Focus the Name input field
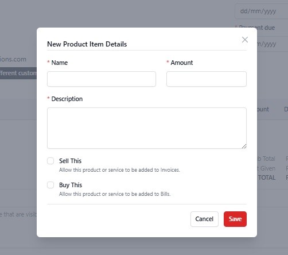This screenshot has width=288, height=255. click(102, 79)
